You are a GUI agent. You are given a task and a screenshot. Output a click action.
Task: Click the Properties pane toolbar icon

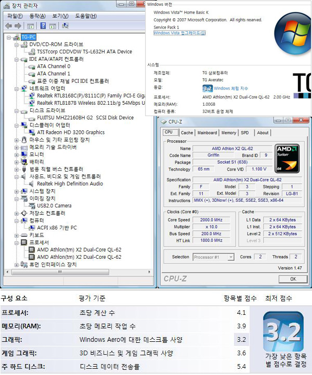pyautogui.click(x=53, y=26)
